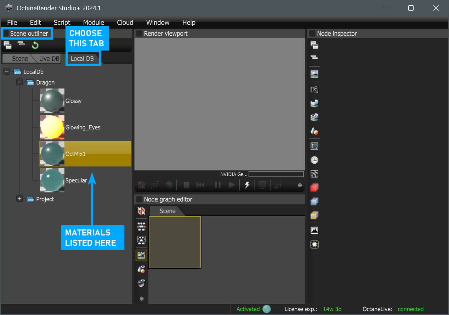Click the stop render button
Viewport: 449px width, 315px height.
187,185
